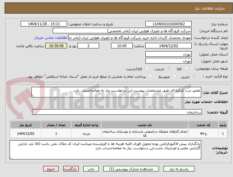The height and width of the screenshot is (177, 233).
Task: Click the واحد اندازه گیری column header
Action: point(86,125)
